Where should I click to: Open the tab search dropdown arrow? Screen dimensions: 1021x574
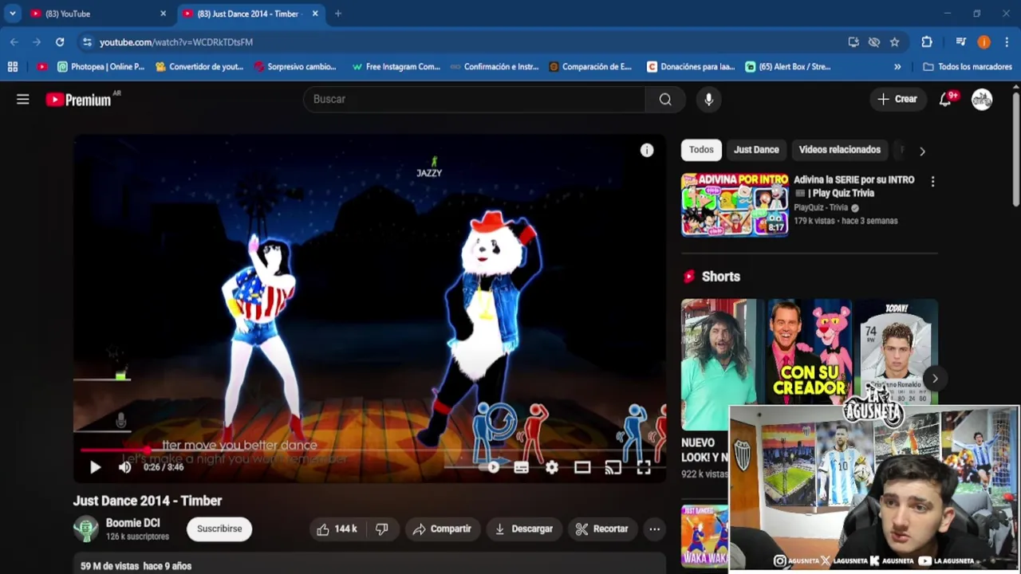12,14
